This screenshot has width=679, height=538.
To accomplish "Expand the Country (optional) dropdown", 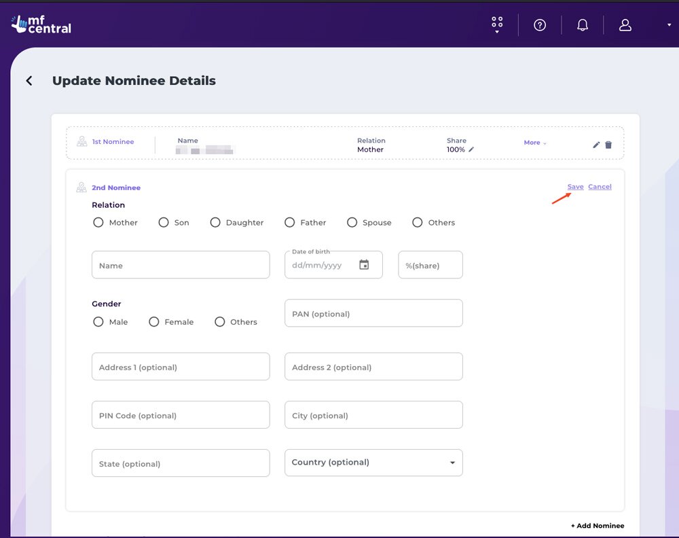I will coord(452,463).
